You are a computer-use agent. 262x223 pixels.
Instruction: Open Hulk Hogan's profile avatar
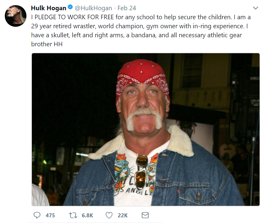(x=16, y=16)
